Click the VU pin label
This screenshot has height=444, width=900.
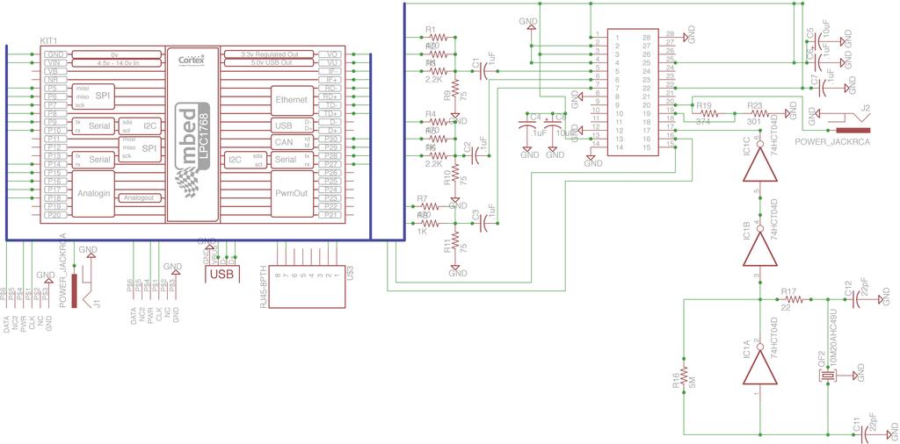pos(331,62)
